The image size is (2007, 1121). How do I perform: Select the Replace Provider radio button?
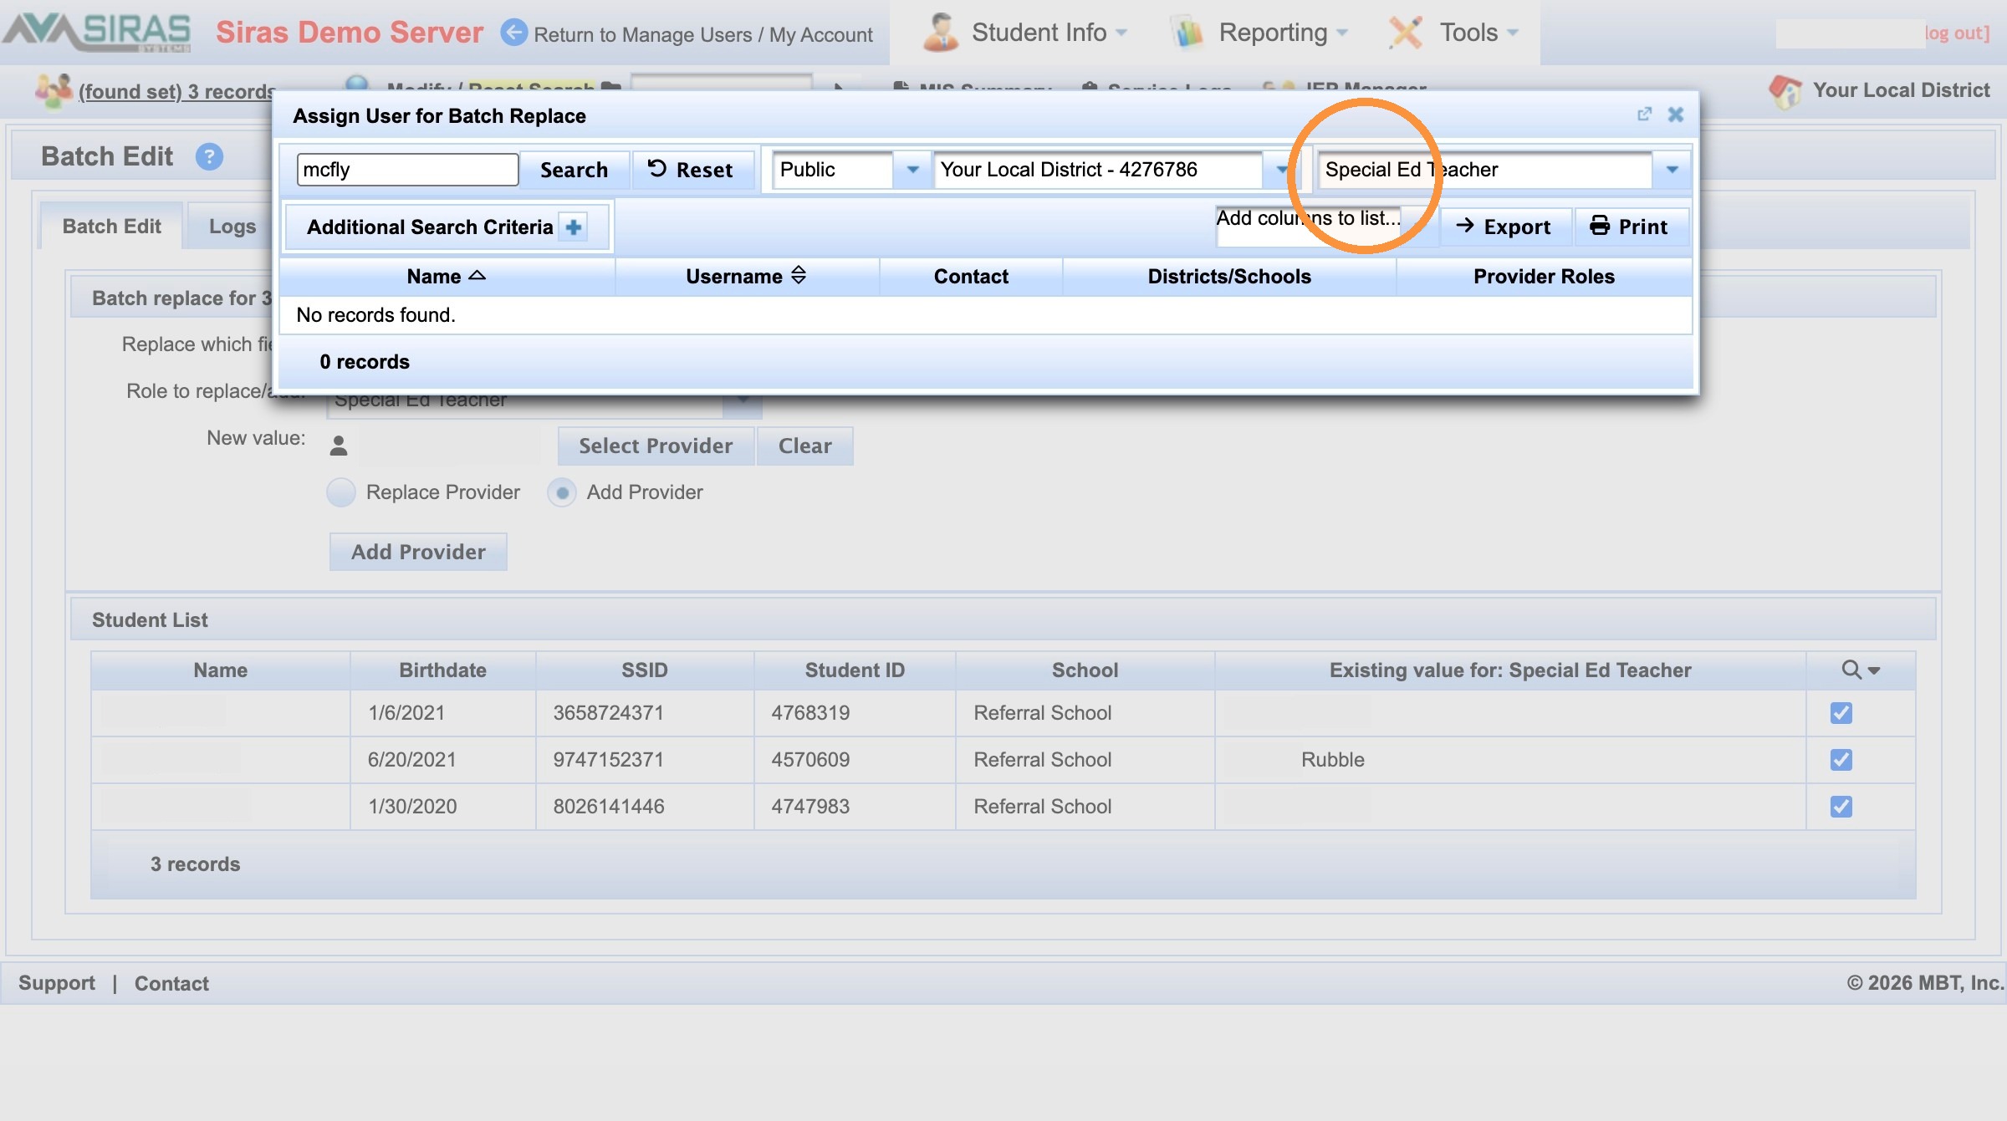341,492
